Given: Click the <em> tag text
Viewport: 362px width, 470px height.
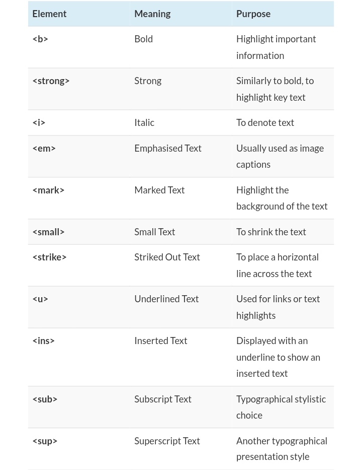Looking at the screenshot, I should pyautogui.click(x=44, y=148).
